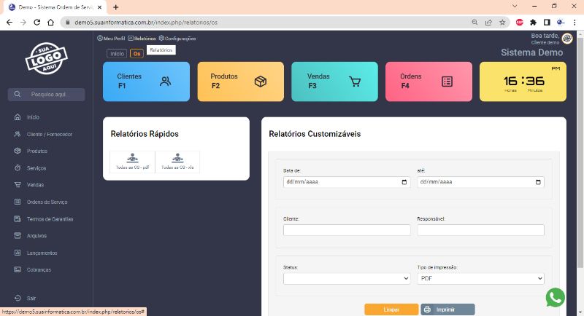Click the user avatar icon
This screenshot has width=584, height=316.
[x=567, y=39]
